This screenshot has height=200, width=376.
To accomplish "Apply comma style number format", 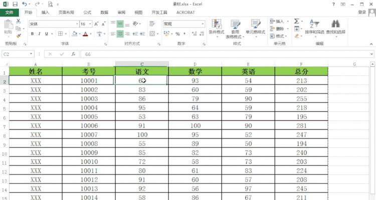I will (x=184, y=33).
